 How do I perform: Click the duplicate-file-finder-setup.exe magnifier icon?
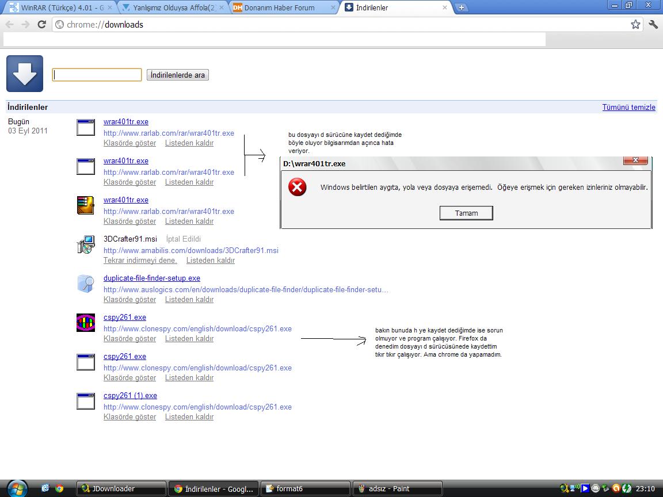85,284
